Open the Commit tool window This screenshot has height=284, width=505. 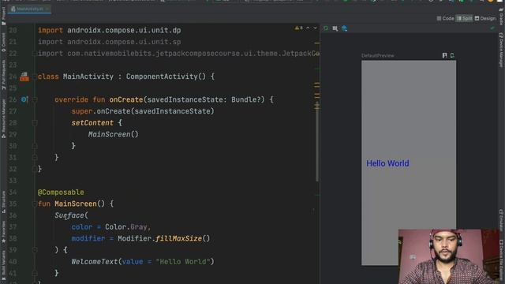(3, 42)
